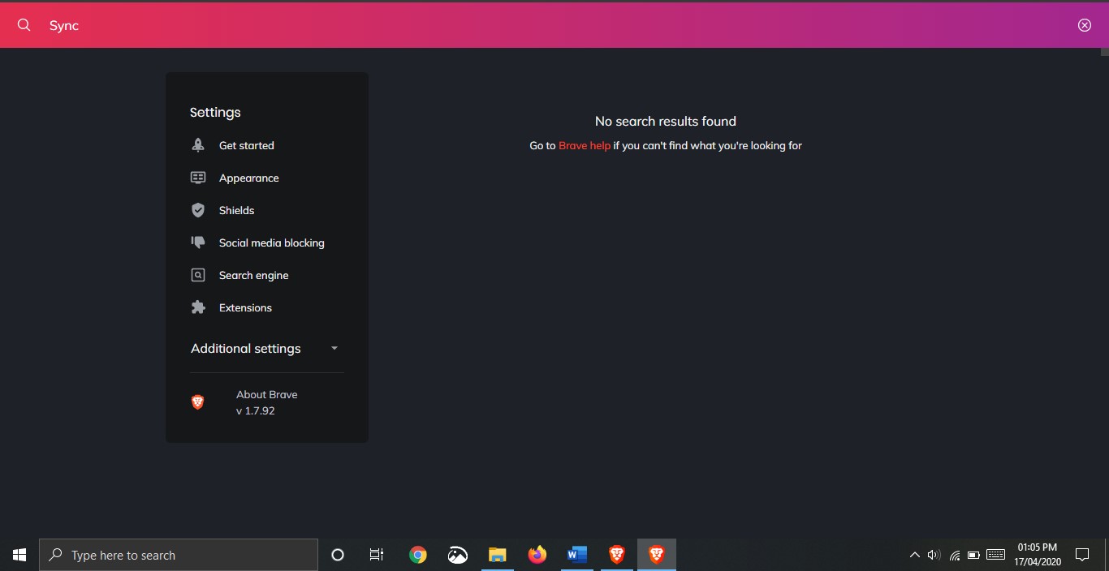
Task: Open the volume control in system tray
Action: [x=934, y=556]
